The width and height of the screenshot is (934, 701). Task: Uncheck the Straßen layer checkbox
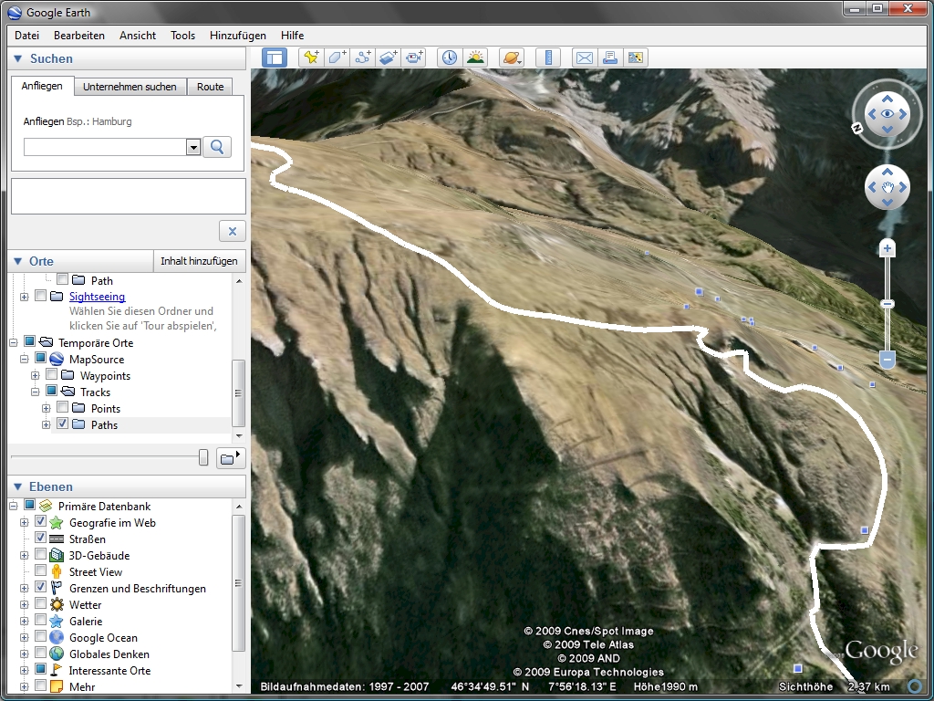40,538
